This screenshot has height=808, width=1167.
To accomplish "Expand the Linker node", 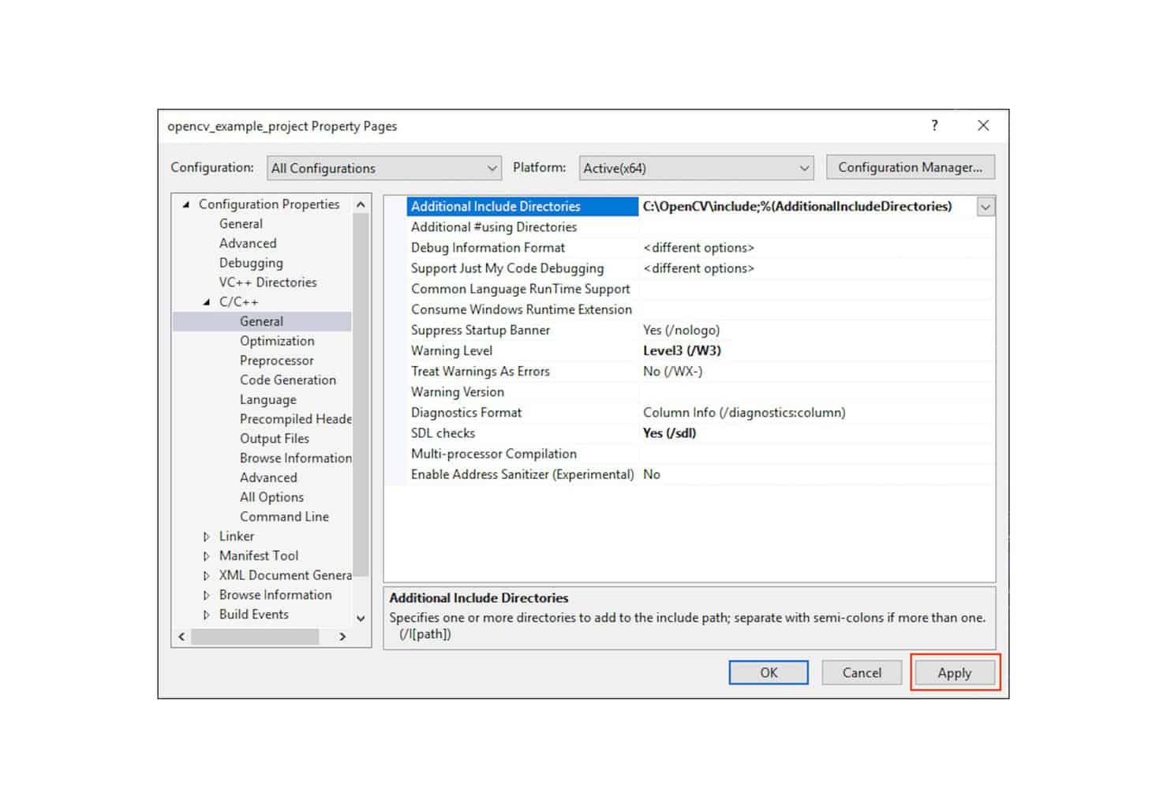I will click(207, 537).
